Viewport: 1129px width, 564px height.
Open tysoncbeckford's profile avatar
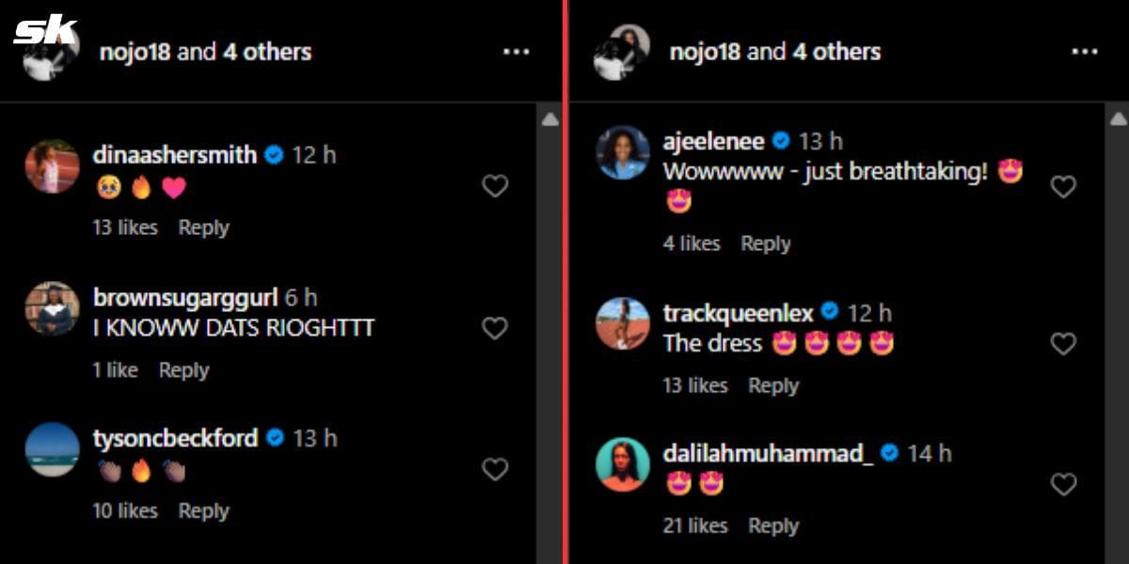pos(52,449)
